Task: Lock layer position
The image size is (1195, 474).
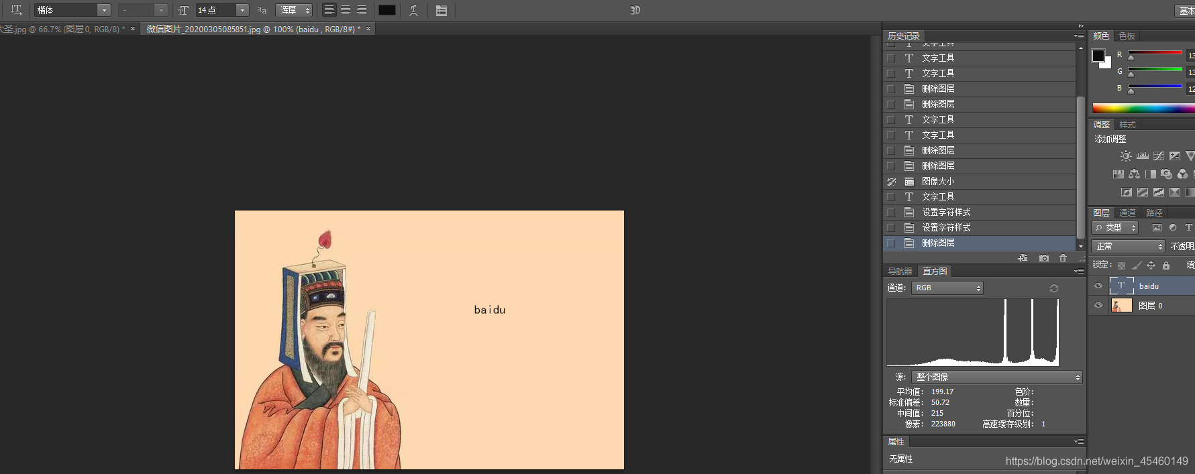Action: [1151, 265]
